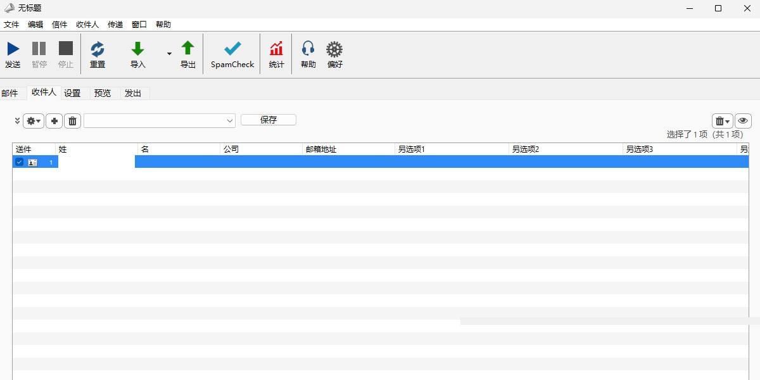Open the trash icon's dropdown menu

click(726, 120)
